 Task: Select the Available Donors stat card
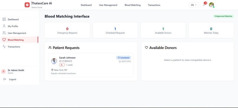point(163,30)
